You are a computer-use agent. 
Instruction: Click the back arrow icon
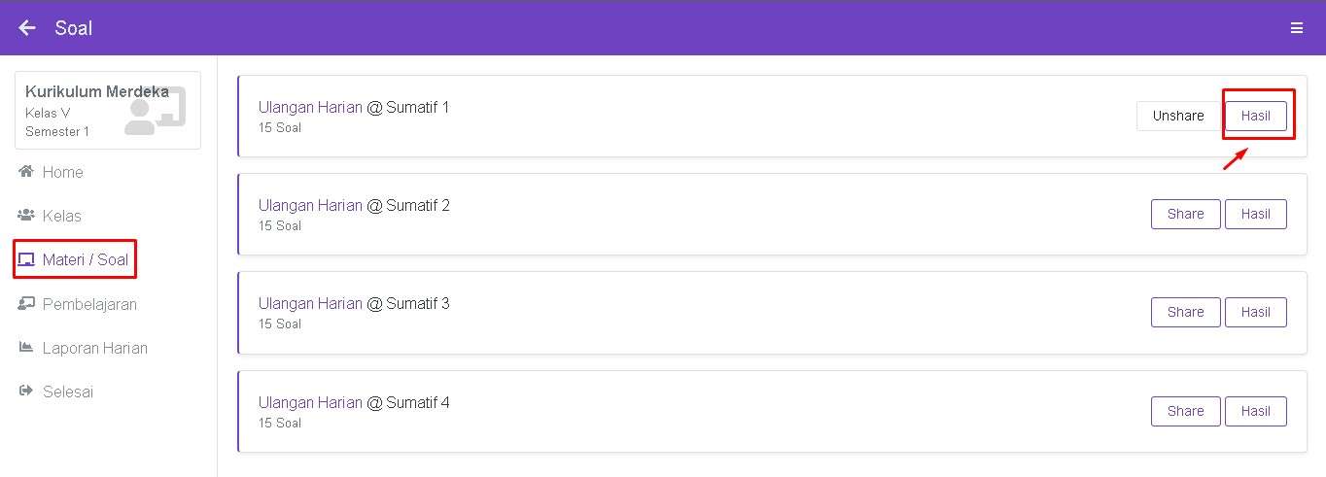tap(27, 28)
